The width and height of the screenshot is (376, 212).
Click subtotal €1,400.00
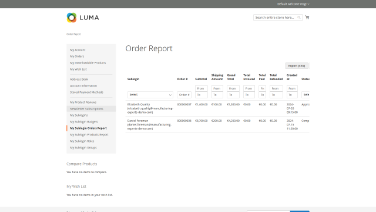(202, 105)
